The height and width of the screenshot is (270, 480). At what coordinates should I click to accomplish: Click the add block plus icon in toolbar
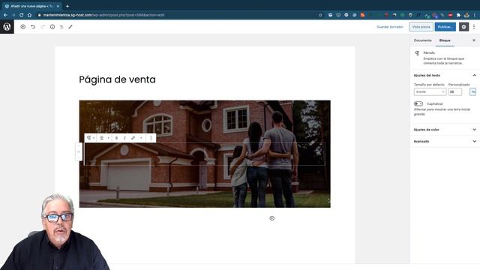pos(23,27)
